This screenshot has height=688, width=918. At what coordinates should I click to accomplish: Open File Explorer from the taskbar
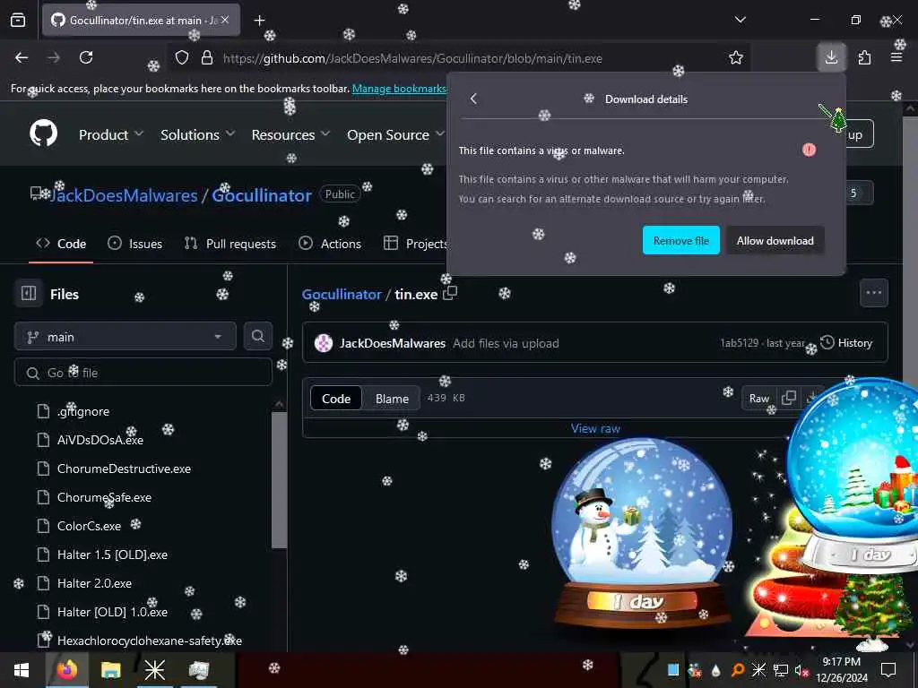110,670
